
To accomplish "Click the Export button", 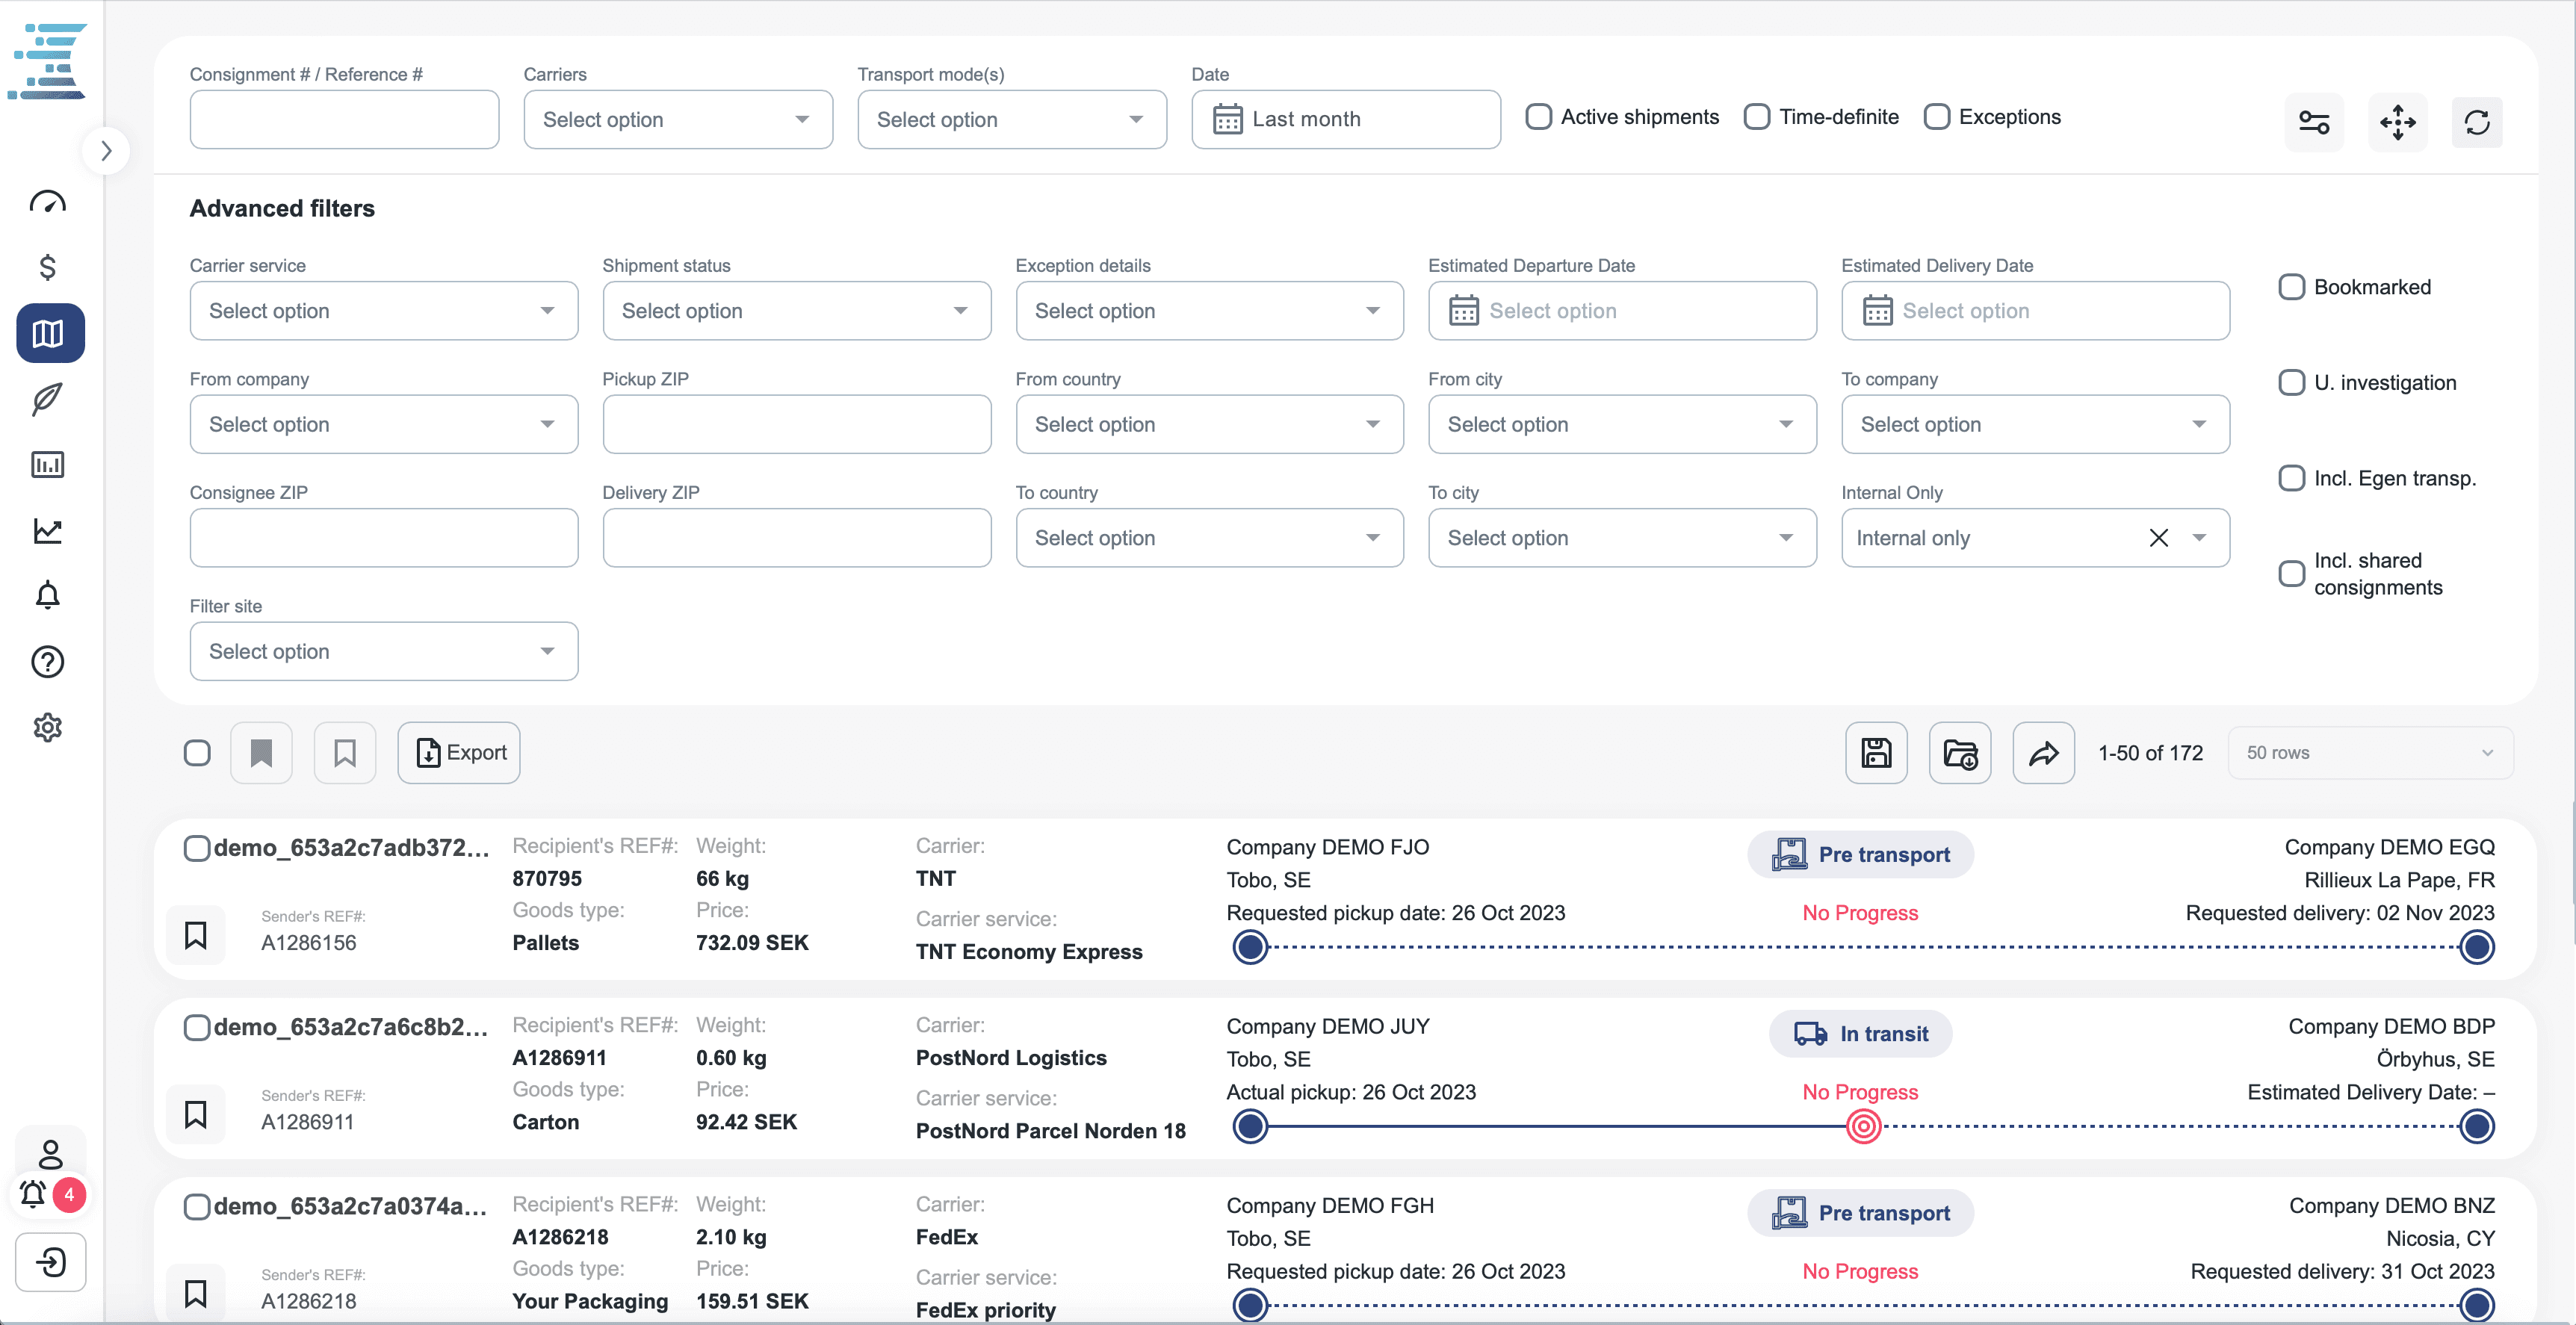I will pyautogui.click(x=459, y=753).
